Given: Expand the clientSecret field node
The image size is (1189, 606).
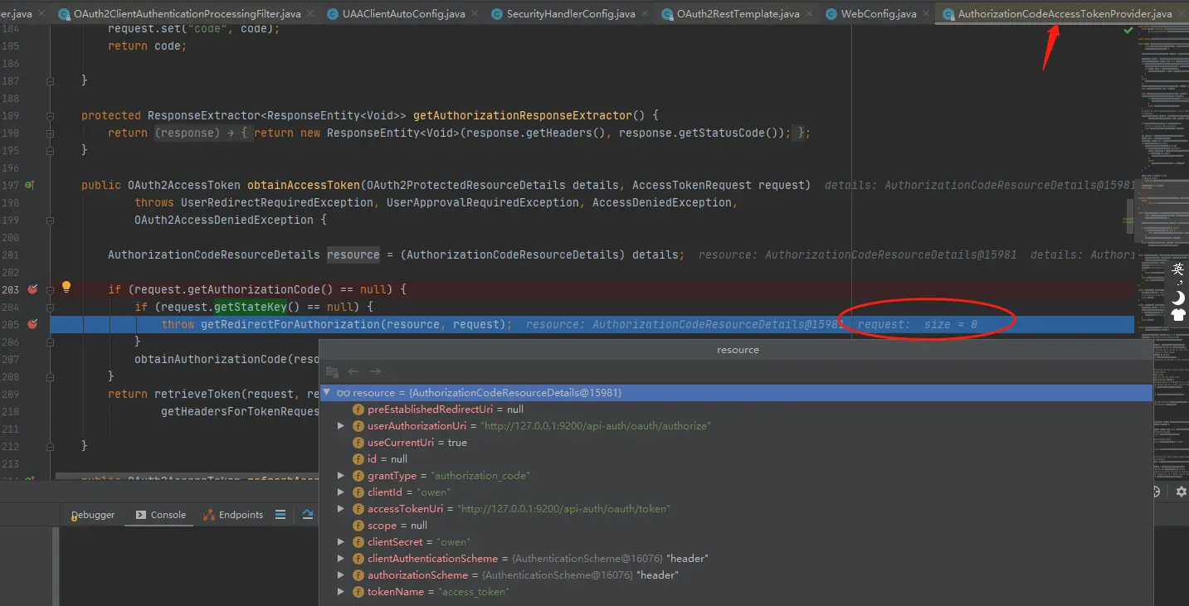Looking at the screenshot, I should pos(341,541).
